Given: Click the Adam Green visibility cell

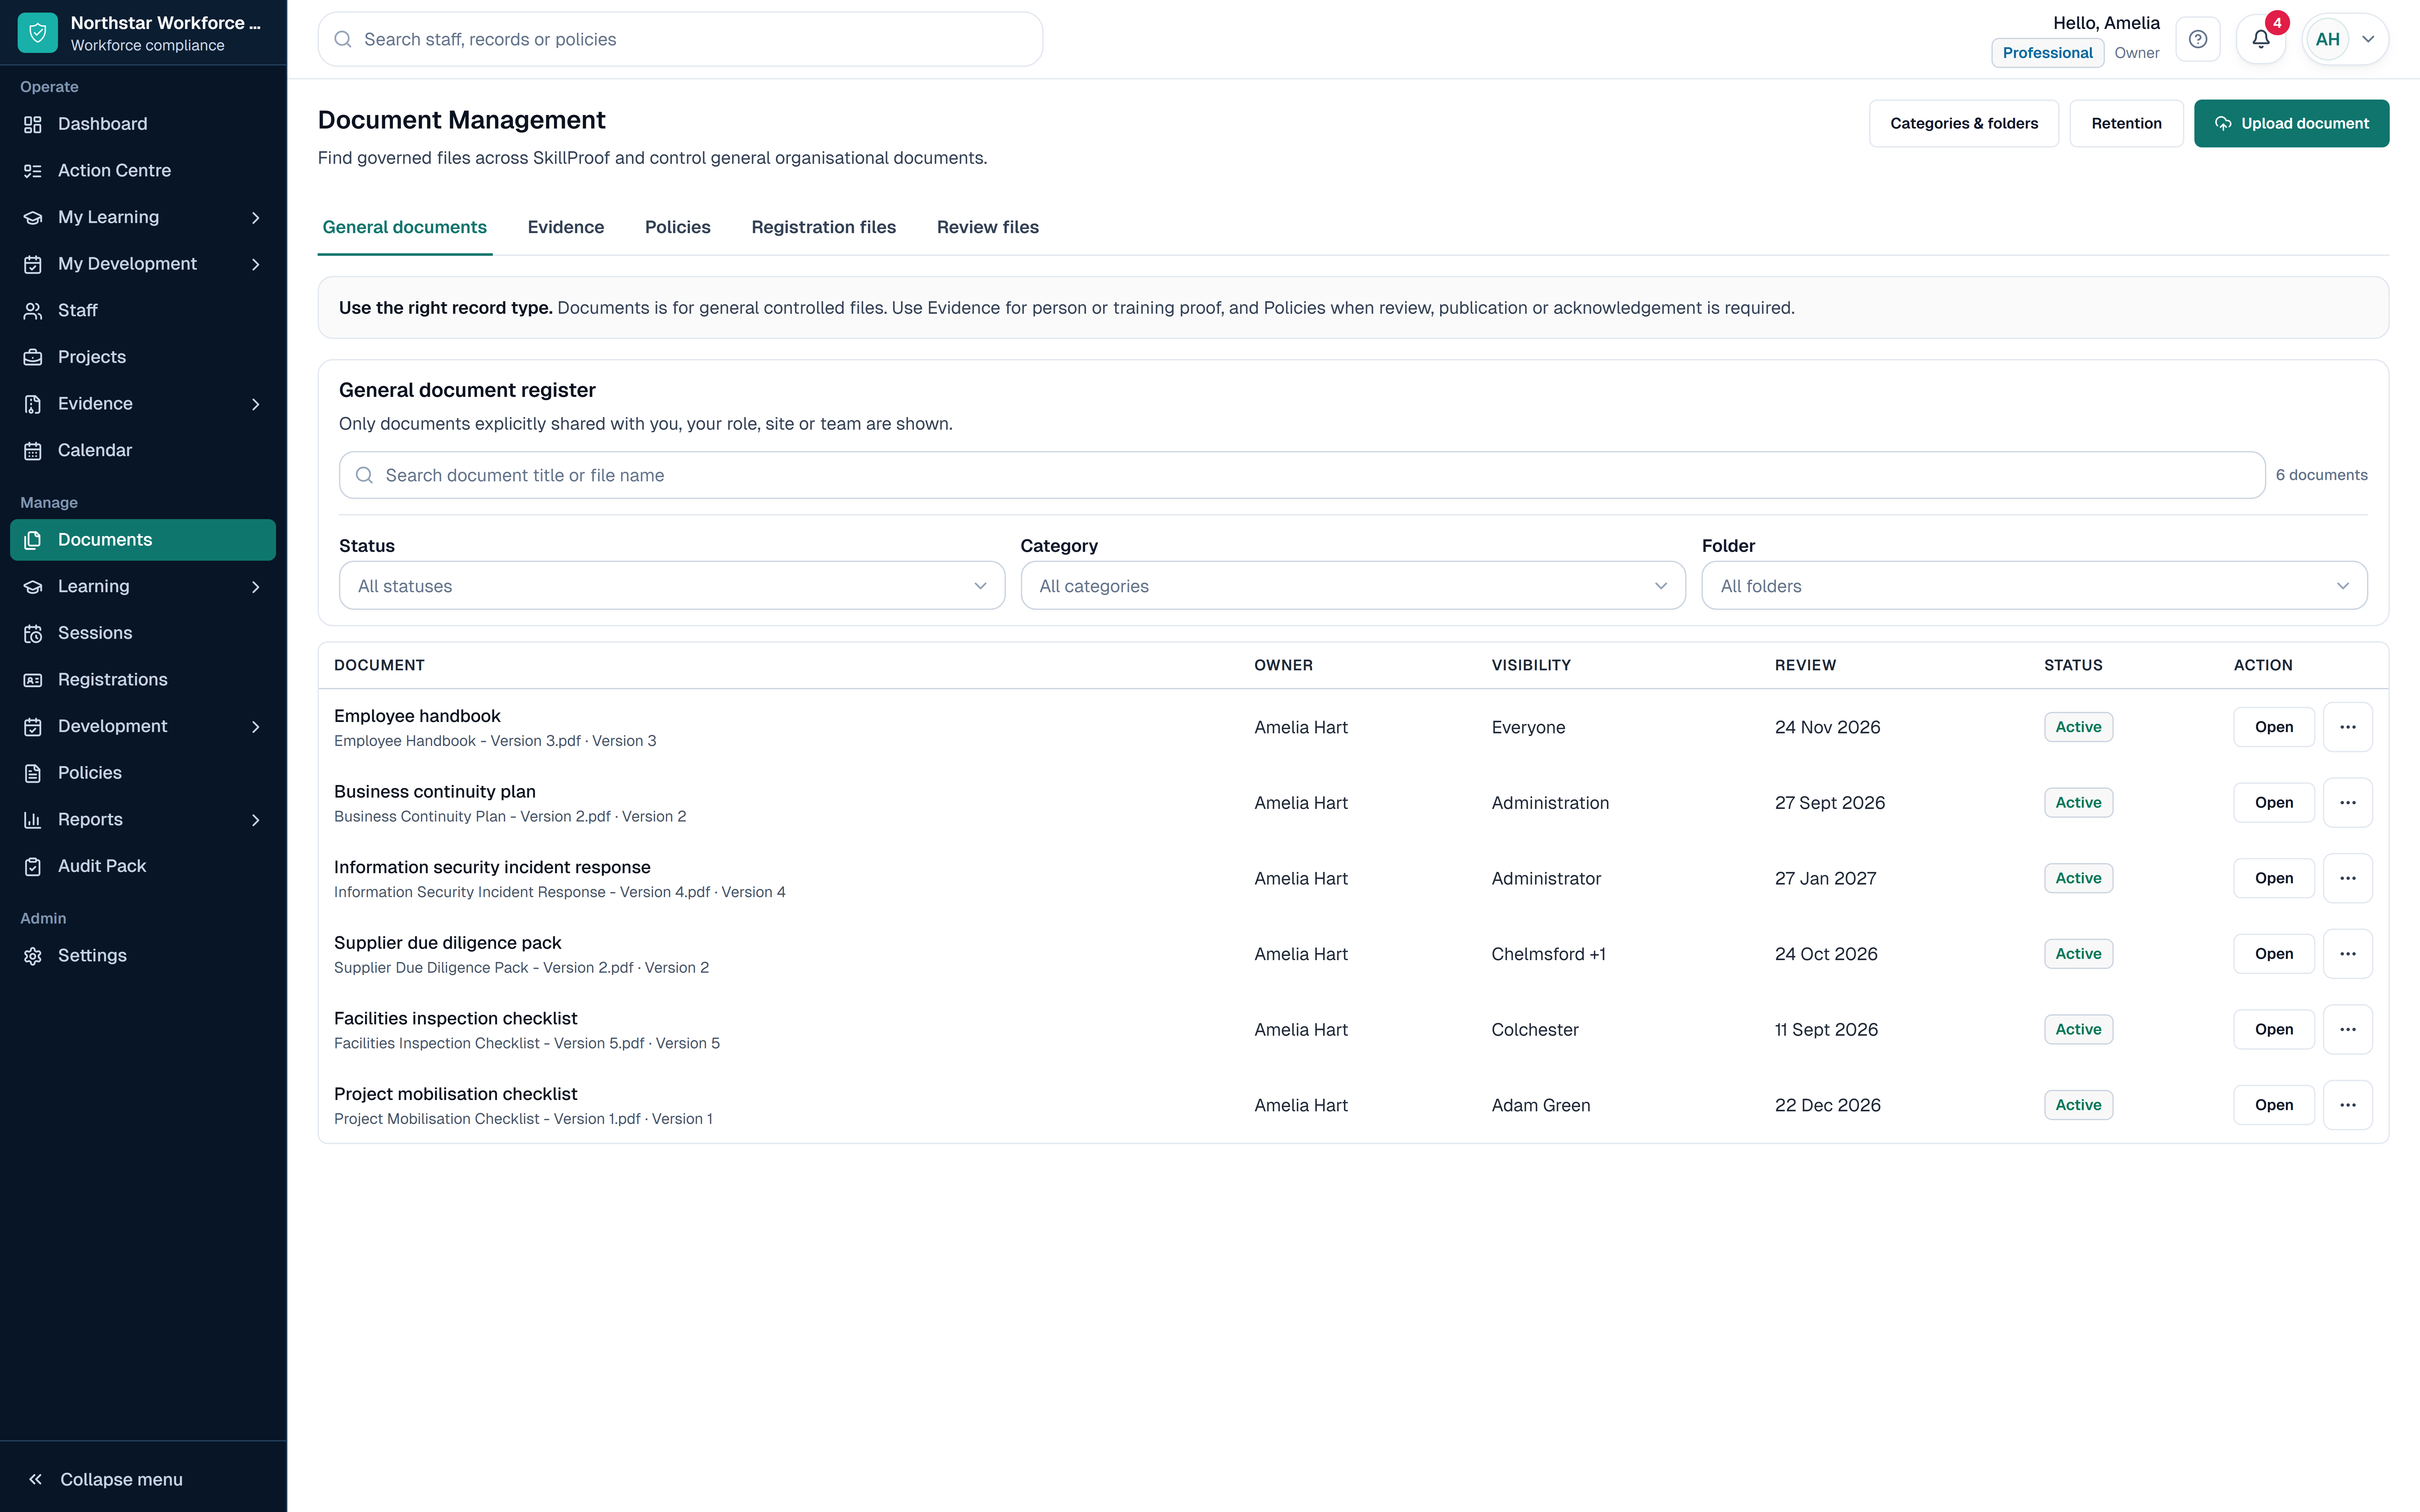Looking at the screenshot, I should pos(1541,1105).
